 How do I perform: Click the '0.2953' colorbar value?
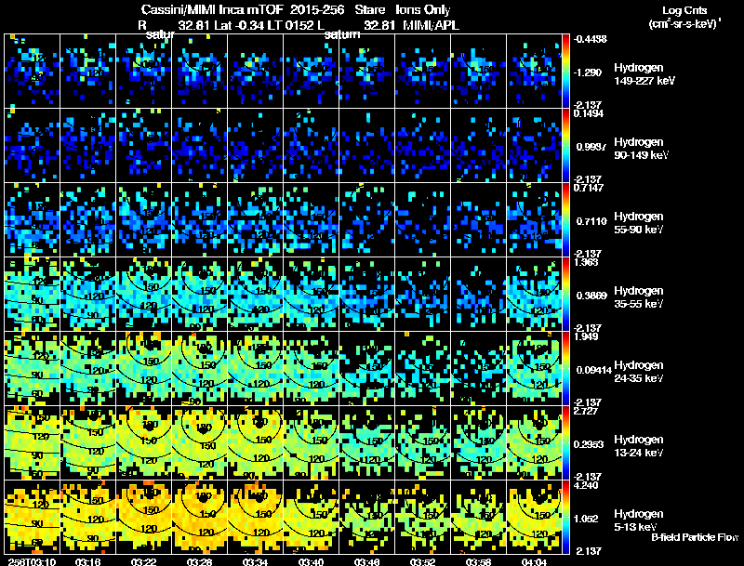tap(591, 444)
